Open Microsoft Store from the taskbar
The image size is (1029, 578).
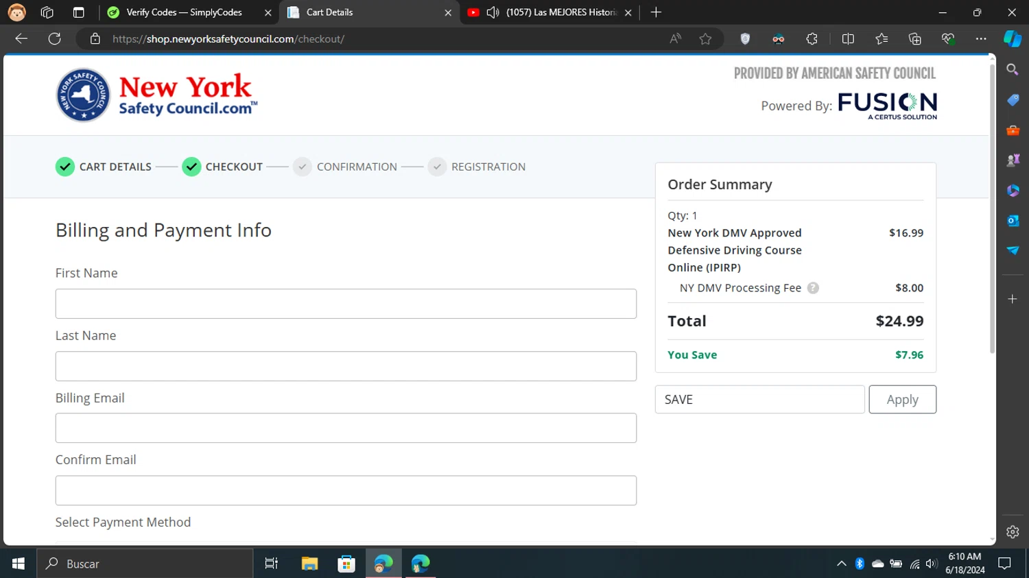(346, 564)
